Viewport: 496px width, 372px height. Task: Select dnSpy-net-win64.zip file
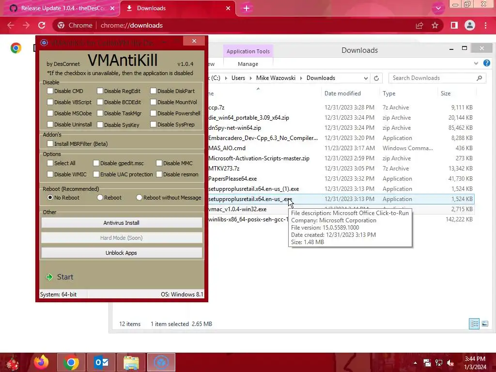(x=235, y=128)
